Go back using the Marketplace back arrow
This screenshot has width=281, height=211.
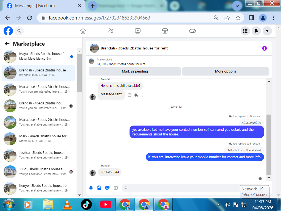7,44
